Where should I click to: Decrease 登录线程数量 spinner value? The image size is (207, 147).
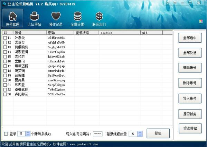tap(140, 135)
